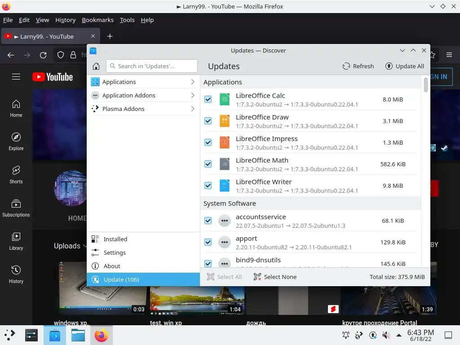The height and width of the screenshot is (345, 460).
Task: Click the site security padlock icon
Action: coord(73,55)
